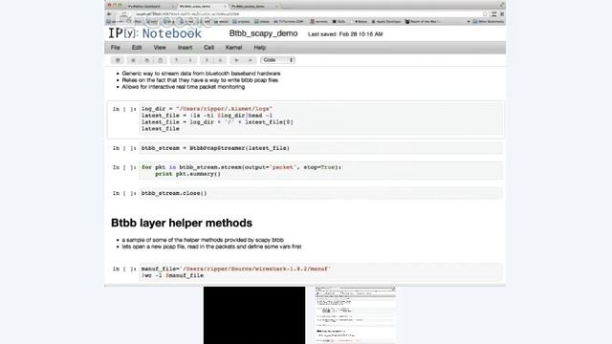
Task: Run the selected cell with the play icon
Action: coord(236,60)
